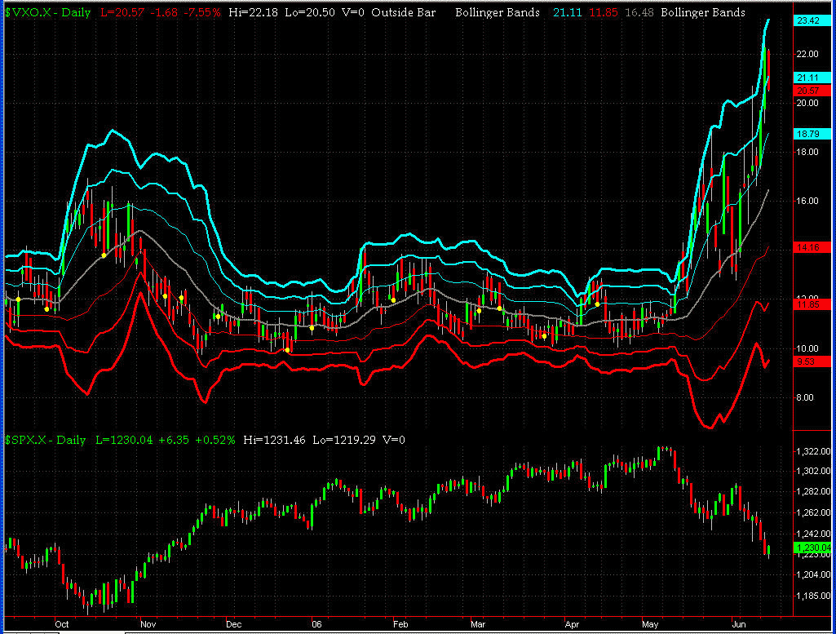Select the Lo=20.50 low value
Image resolution: width=836 pixels, height=634 pixels.
pyautogui.click(x=310, y=12)
